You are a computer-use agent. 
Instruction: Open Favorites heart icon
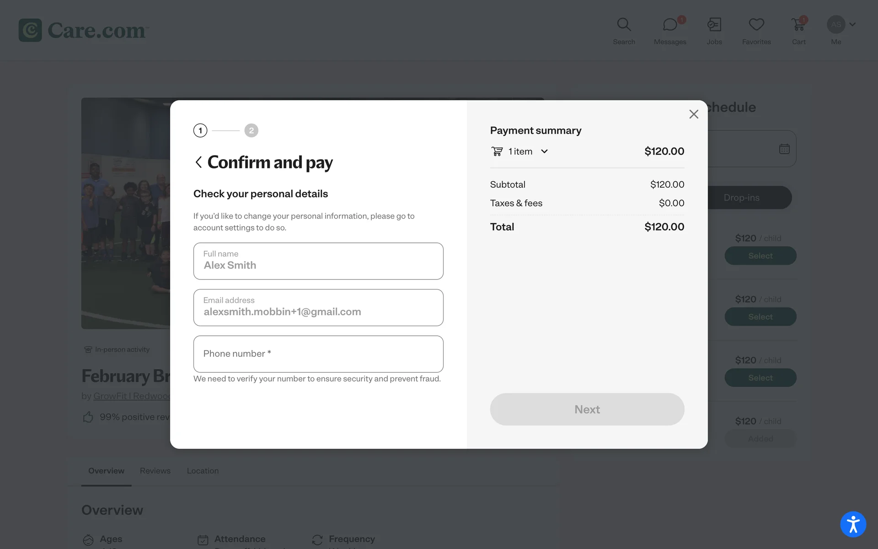(x=756, y=25)
